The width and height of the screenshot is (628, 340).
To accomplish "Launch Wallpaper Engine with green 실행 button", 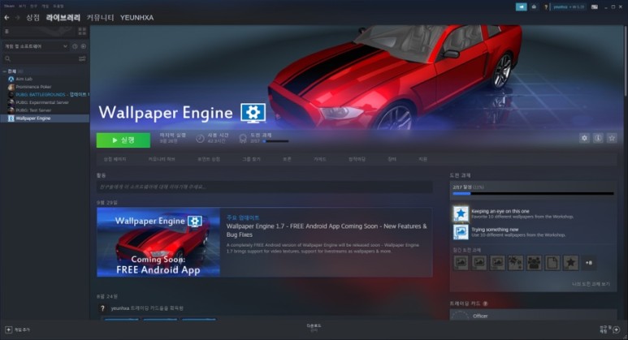I will [x=123, y=140].
